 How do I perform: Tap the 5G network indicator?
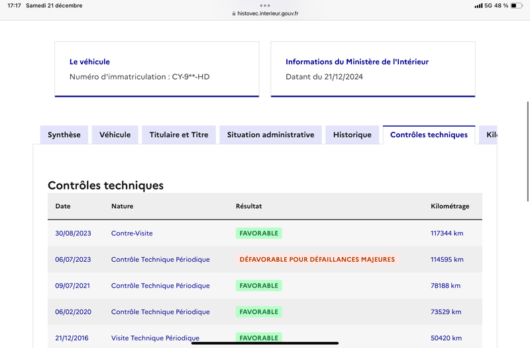pyautogui.click(x=488, y=5)
